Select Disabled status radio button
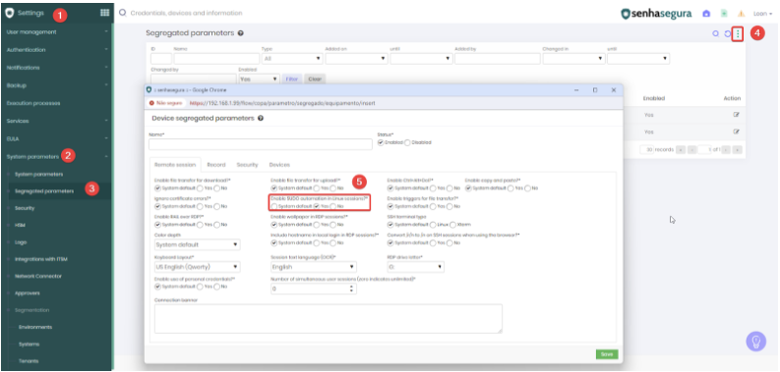The image size is (780, 372). pyautogui.click(x=407, y=142)
